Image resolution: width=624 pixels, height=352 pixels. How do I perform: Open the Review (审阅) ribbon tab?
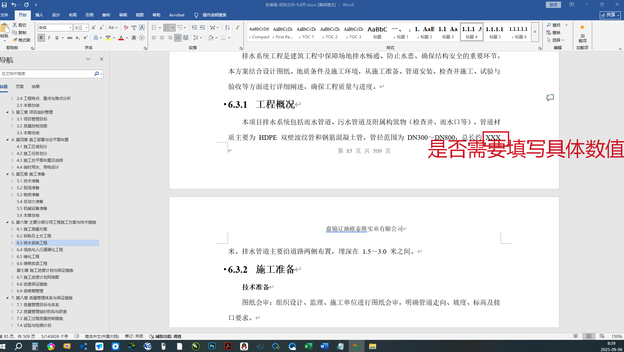[123, 15]
